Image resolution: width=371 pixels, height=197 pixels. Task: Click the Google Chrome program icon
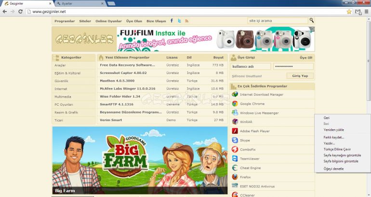point(235,104)
